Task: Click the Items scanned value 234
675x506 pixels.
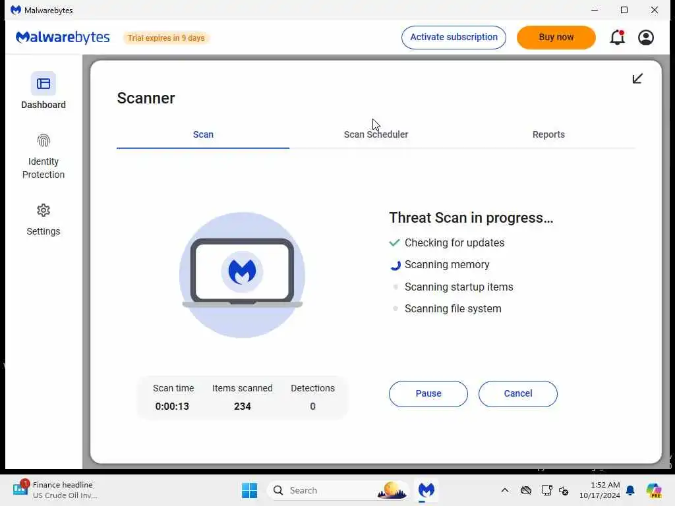Action: point(243,406)
